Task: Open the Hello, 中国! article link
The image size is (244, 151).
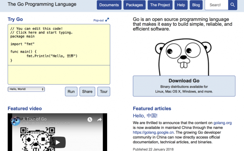Action: [x=145, y=116]
